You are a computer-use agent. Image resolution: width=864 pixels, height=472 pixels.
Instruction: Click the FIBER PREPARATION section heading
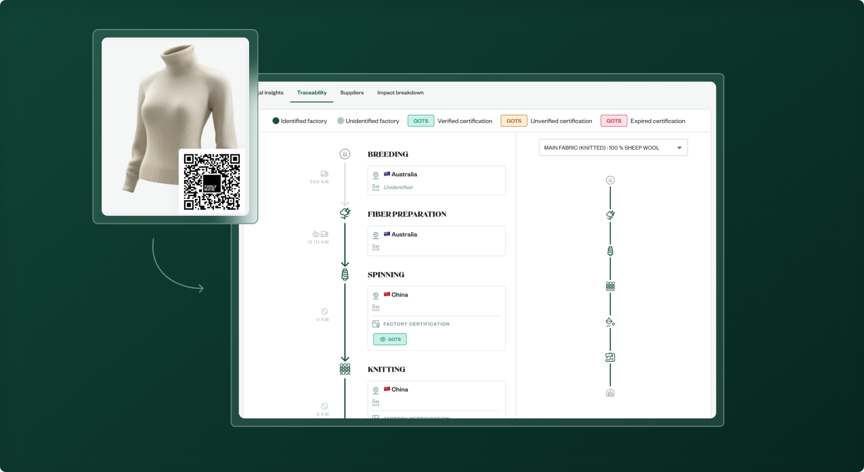(x=407, y=215)
